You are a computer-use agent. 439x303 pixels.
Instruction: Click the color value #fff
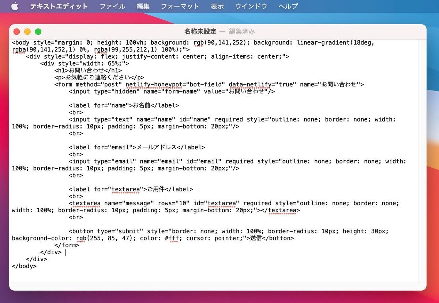(x=172, y=238)
